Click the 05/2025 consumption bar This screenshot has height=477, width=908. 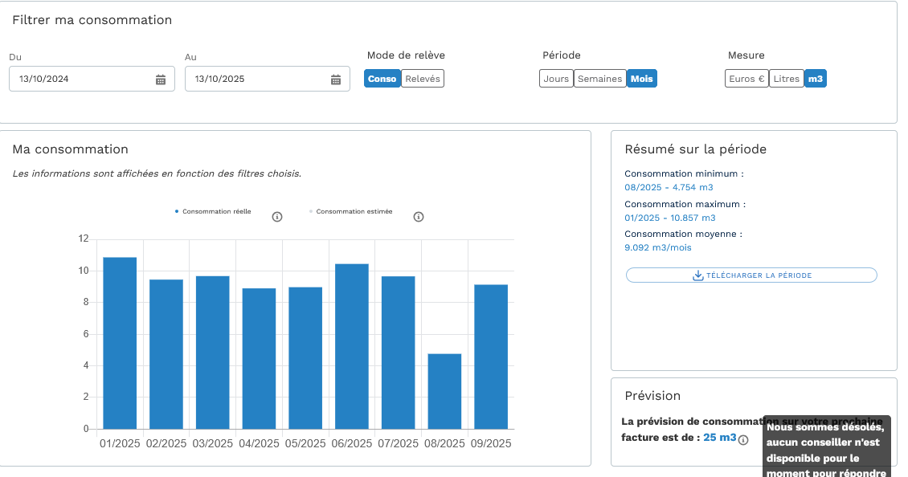pyautogui.click(x=305, y=358)
